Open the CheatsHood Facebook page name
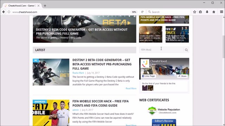 [x=158, y=61]
